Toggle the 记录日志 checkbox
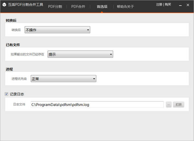Image resolution: width=194 pixels, height=141 pixels. [6, 94]
